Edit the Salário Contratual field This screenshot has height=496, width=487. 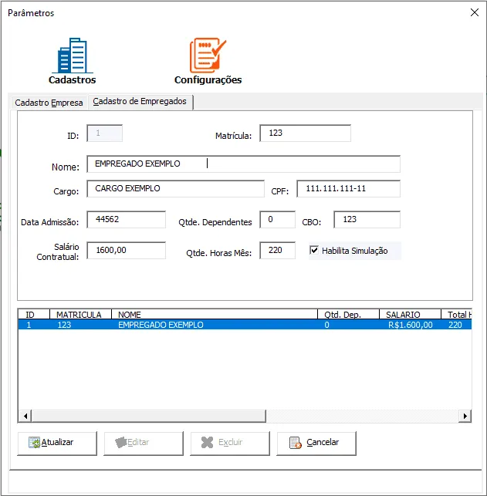(x=127, y=251)
